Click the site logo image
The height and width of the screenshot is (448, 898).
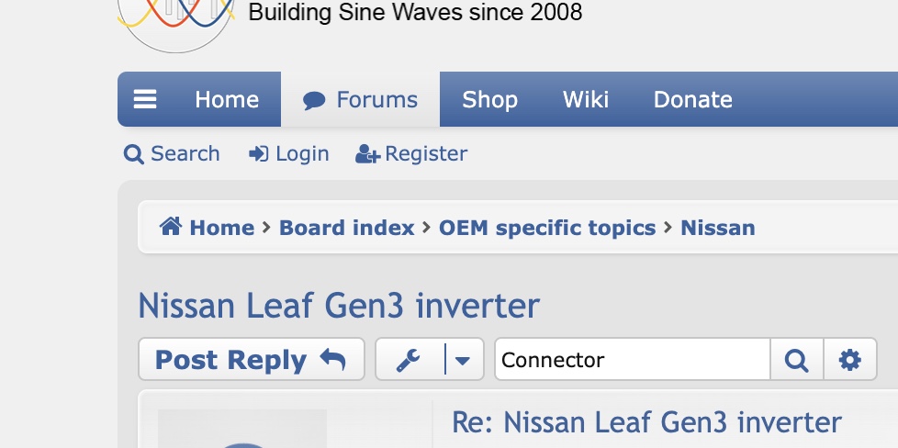[176, 18]
